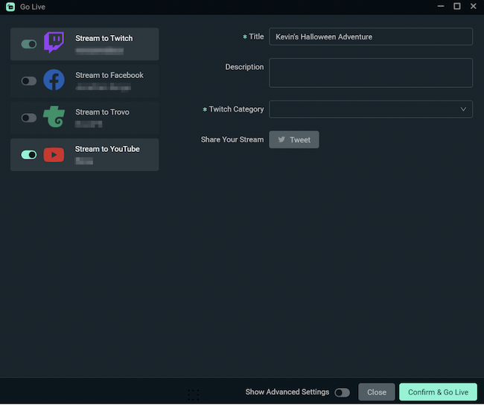Enable the Stream to Trovo switch
Screen dimensions: 484x405
[29, 118]
